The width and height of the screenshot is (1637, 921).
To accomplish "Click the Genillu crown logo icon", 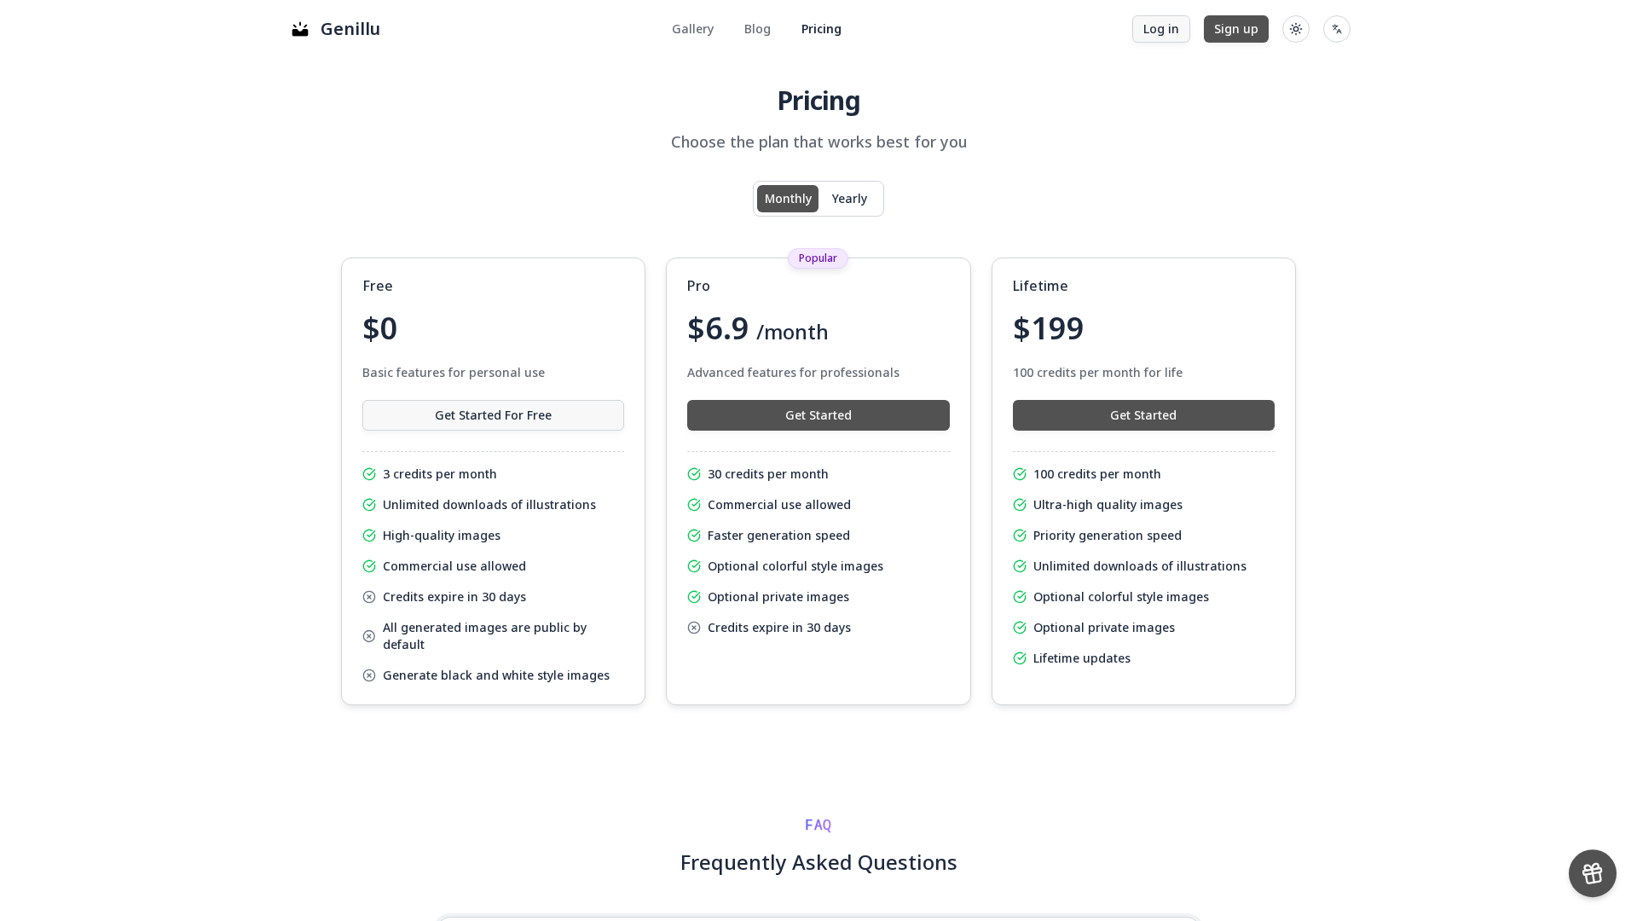I will click(300, 30).
